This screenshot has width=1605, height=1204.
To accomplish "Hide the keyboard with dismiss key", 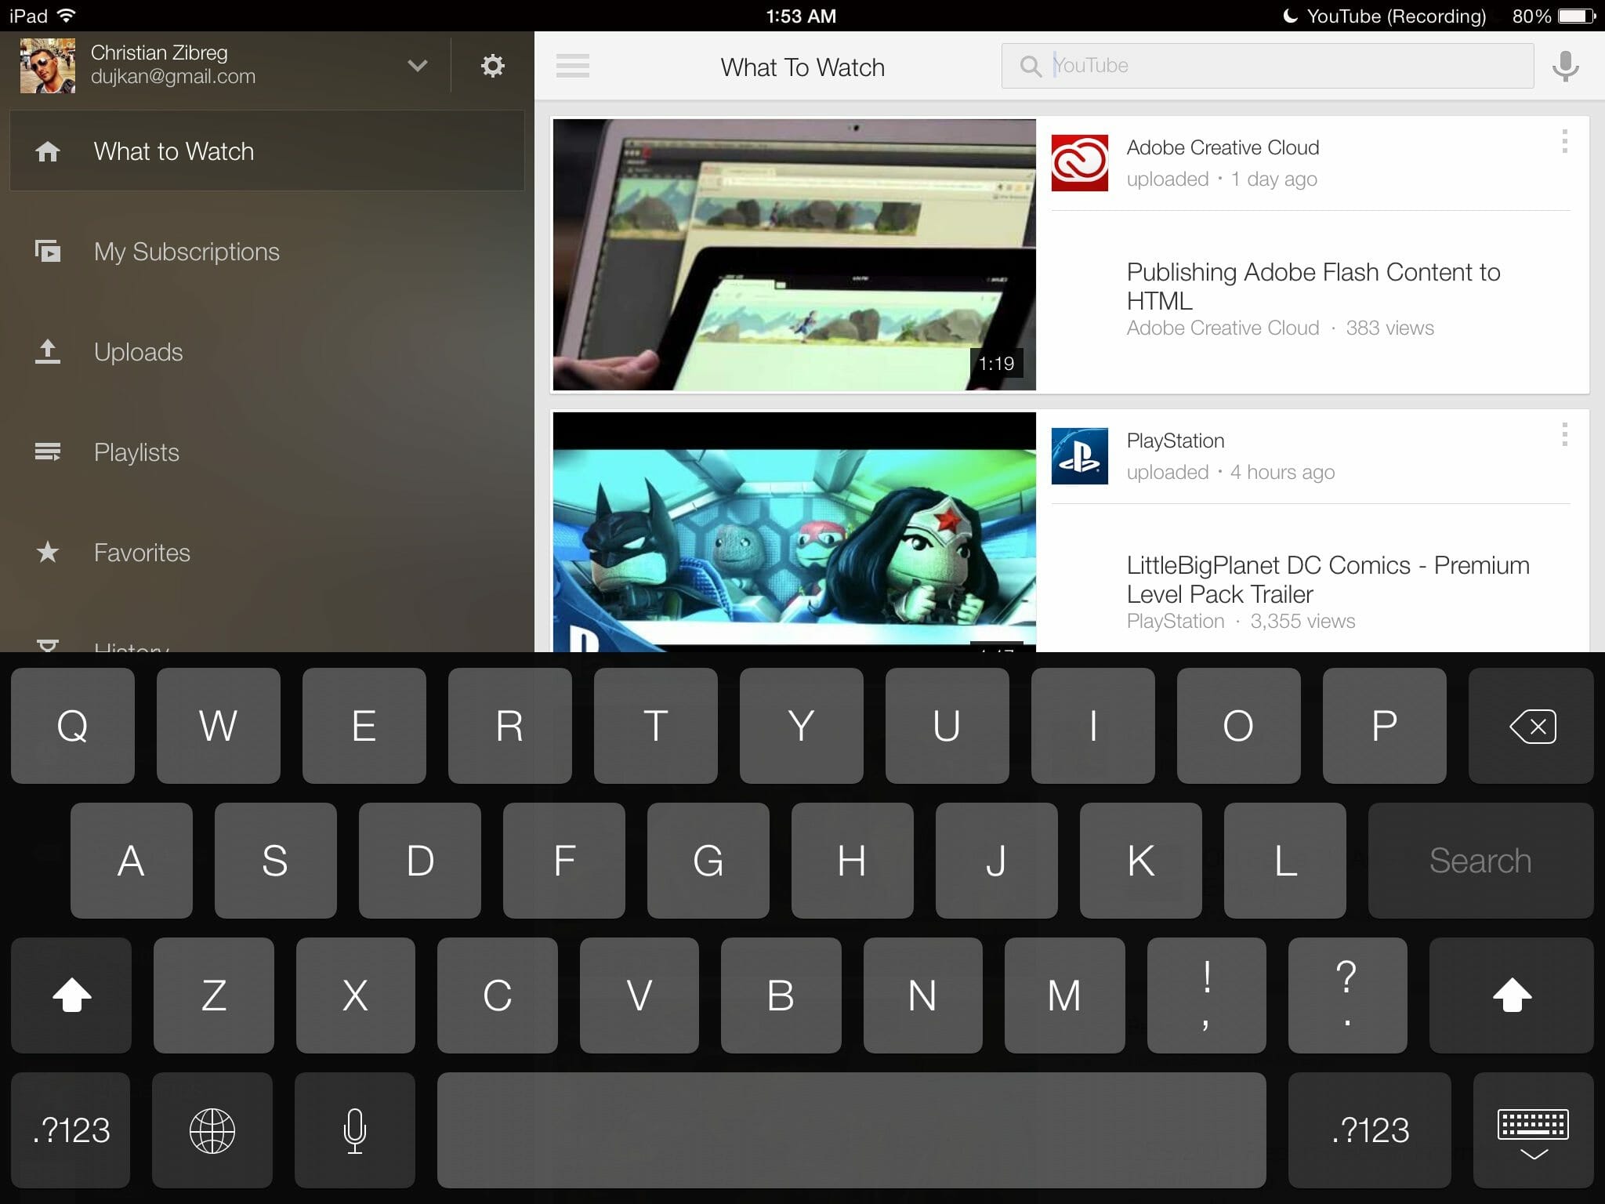I will point(1533,1131).
